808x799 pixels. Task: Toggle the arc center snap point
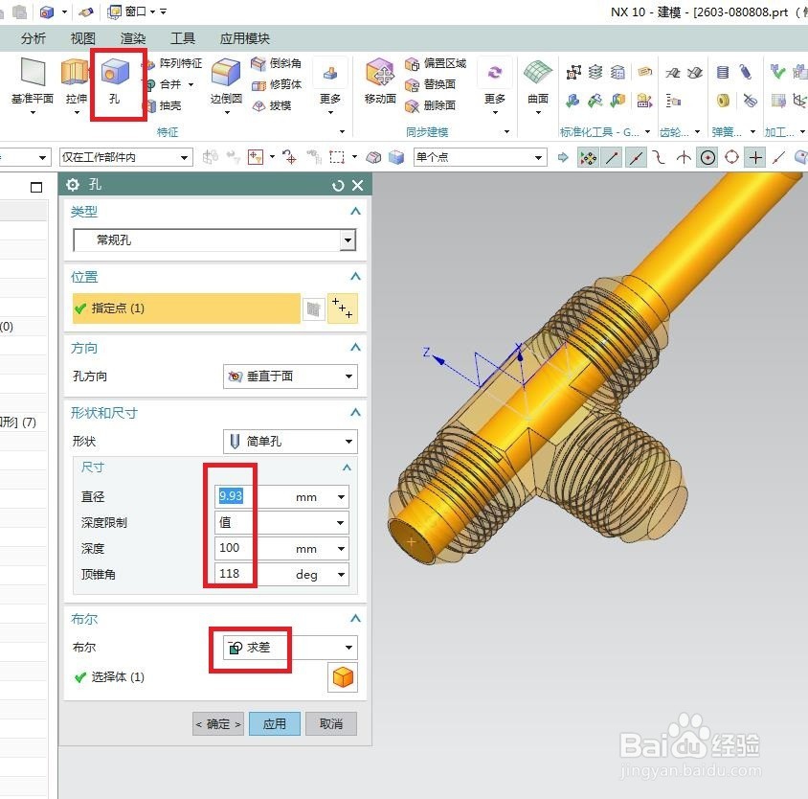[x=708, y=157]
